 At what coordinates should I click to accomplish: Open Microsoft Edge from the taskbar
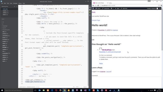click(x=52, y=90)
